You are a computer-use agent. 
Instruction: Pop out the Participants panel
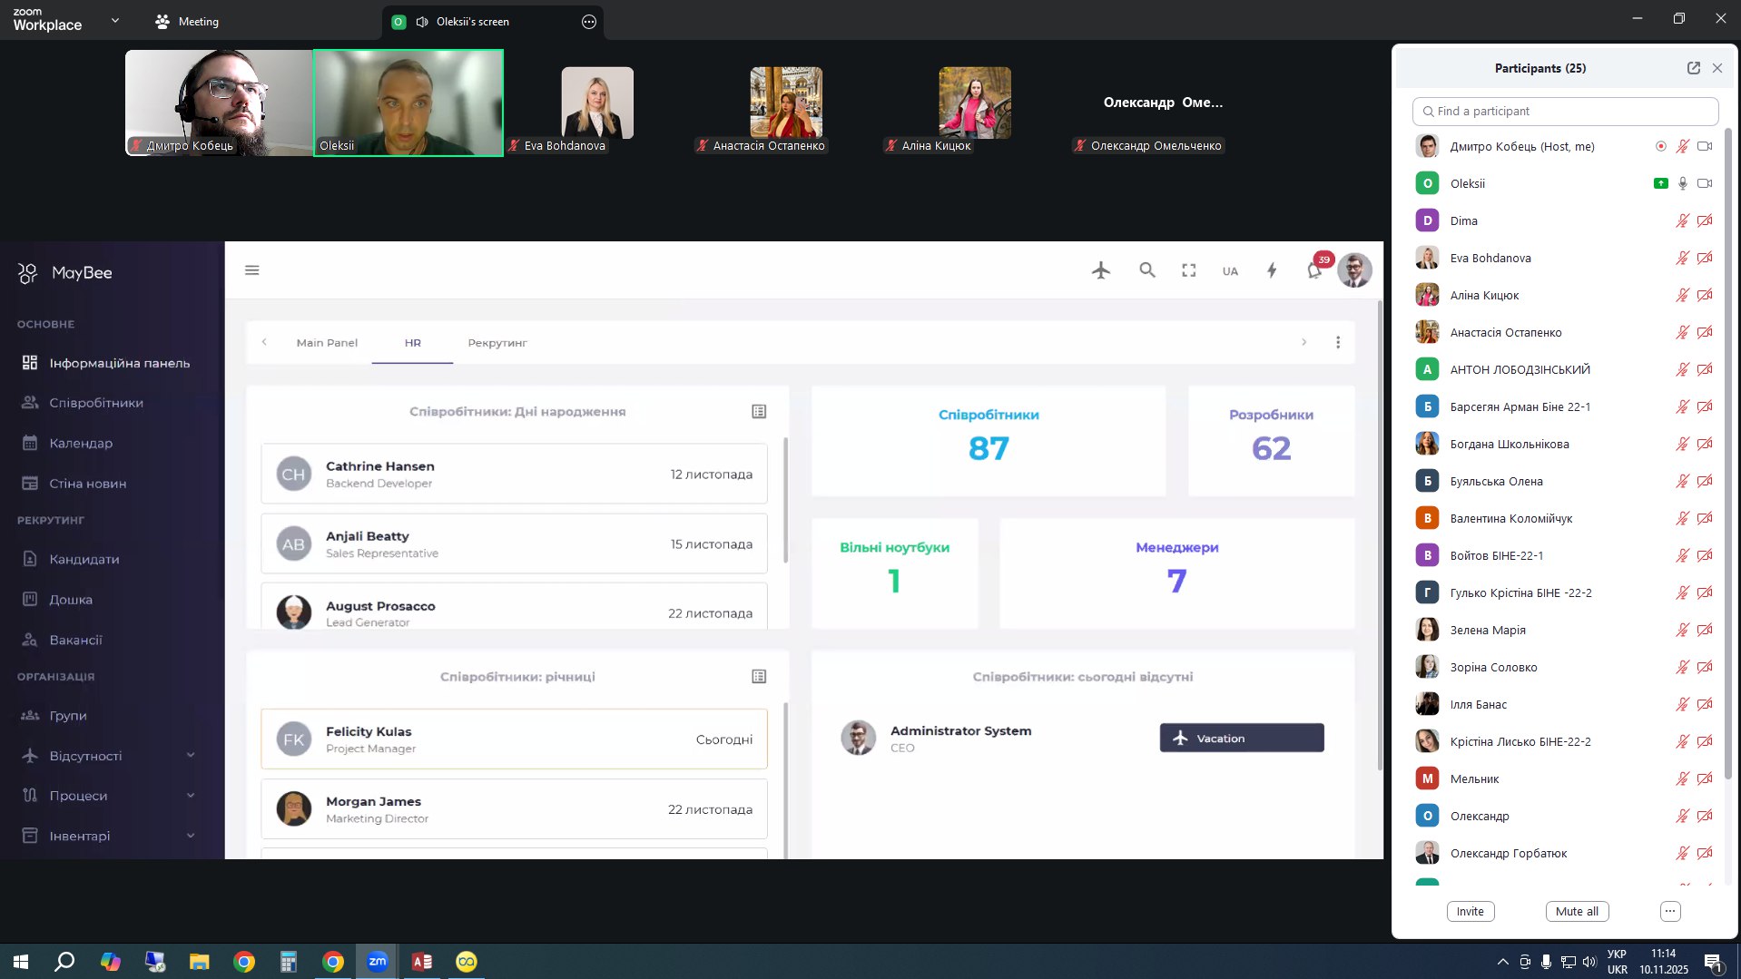1693,68
